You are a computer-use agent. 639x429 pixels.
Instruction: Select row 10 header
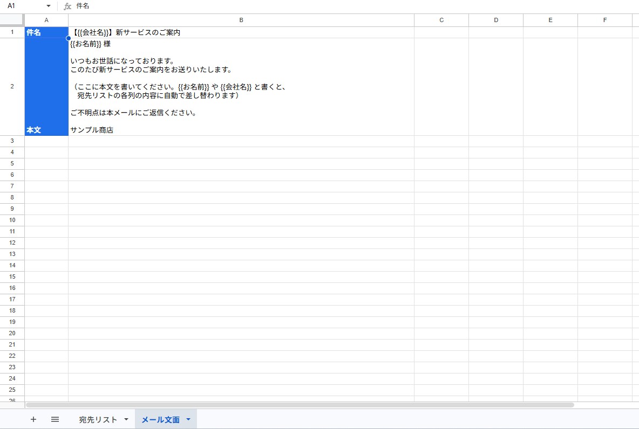(x=12, y=220)
